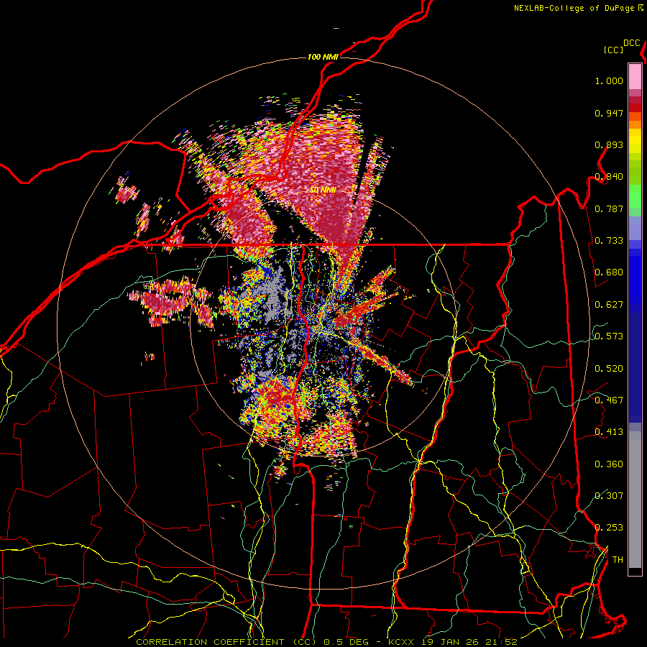Click the 100 NMI range ring label
The height and width of the screenshot is (647, 647).
pos(323,57)
